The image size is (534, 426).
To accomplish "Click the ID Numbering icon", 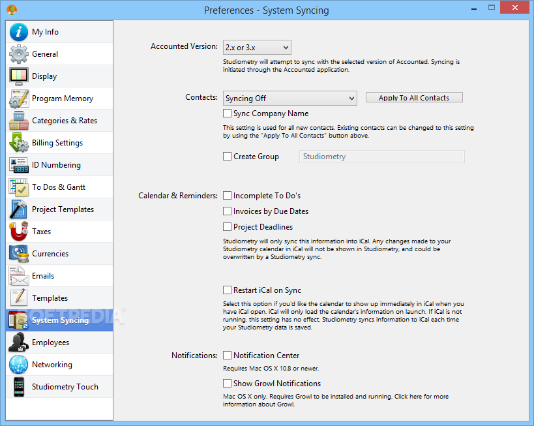I will pos(19,165).
